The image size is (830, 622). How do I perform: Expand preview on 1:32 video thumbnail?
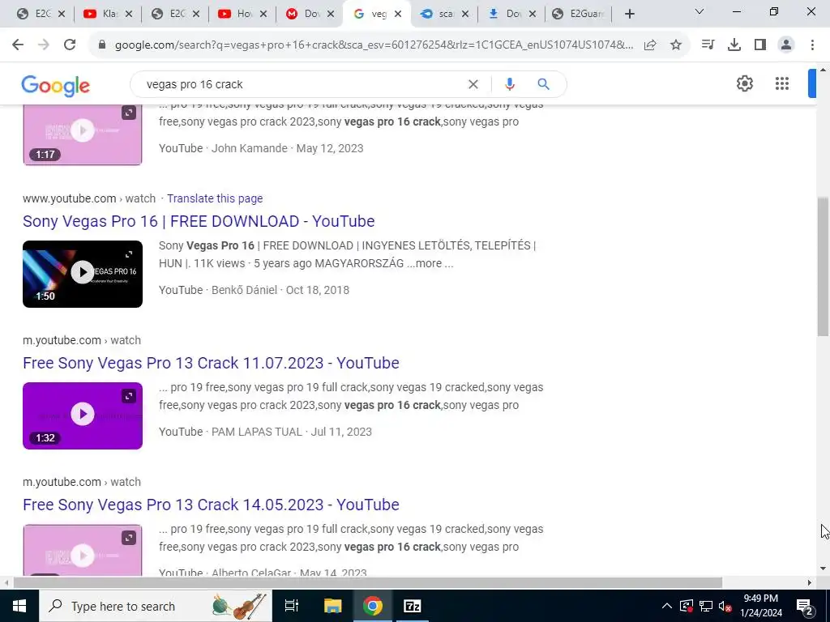pos(129,396)
